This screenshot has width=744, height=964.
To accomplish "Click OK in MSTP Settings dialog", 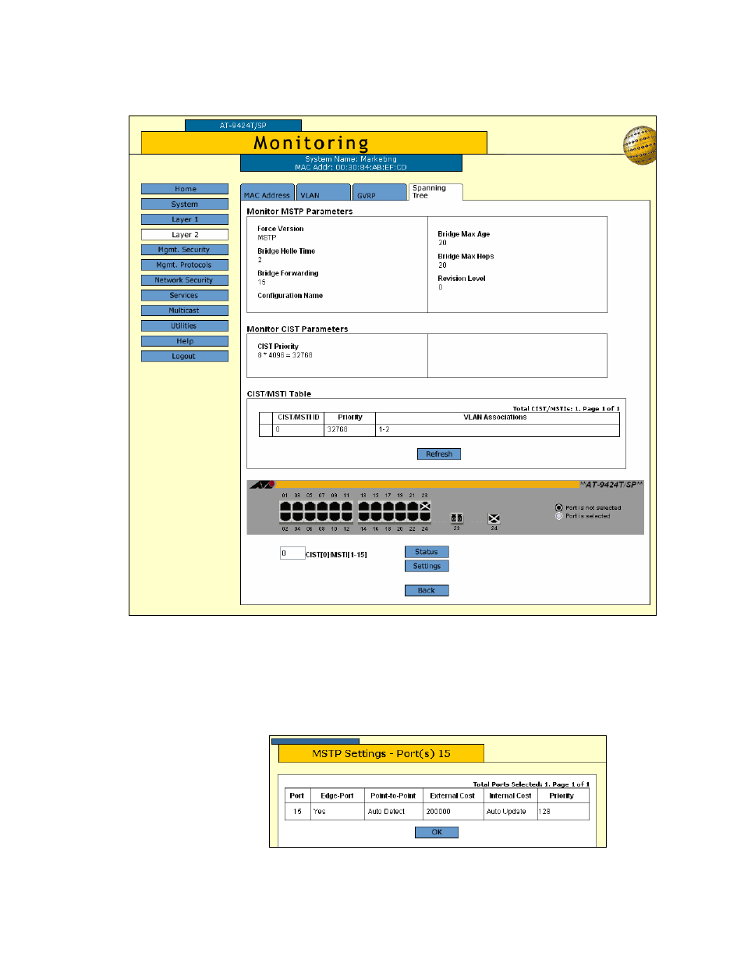I will point(437,833).
